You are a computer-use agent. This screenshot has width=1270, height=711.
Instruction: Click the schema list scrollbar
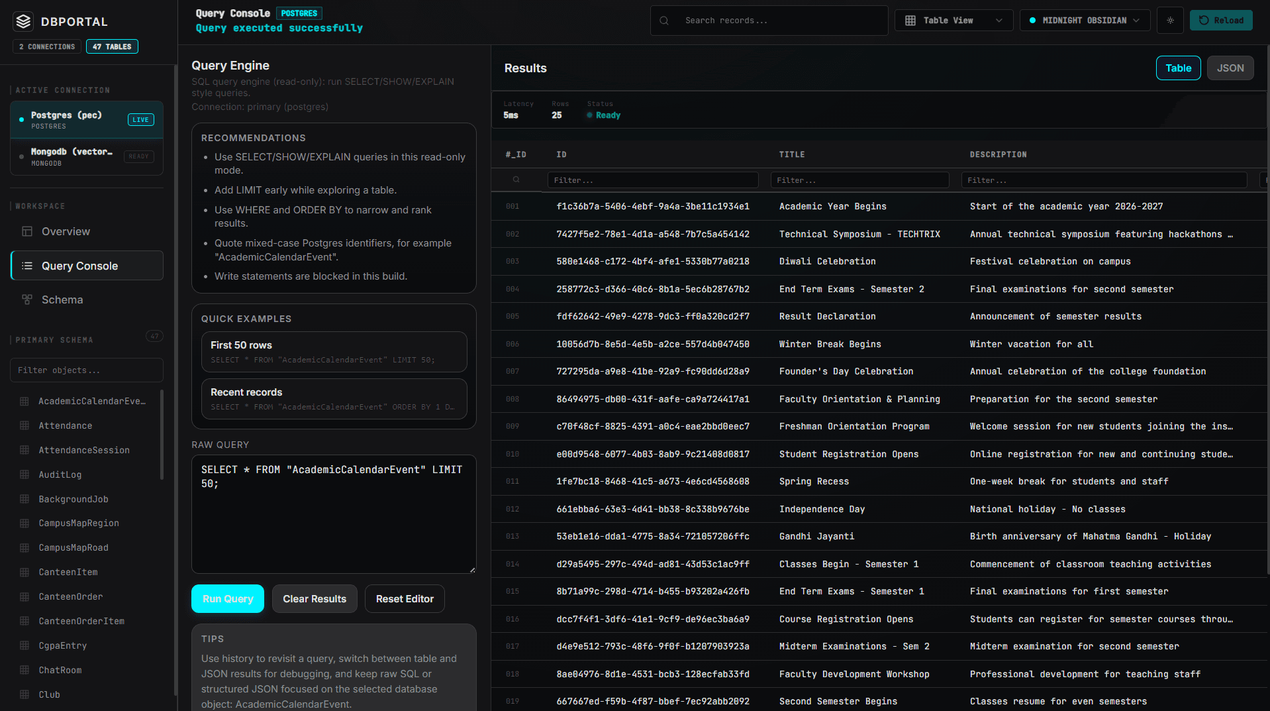coord(162,435)
